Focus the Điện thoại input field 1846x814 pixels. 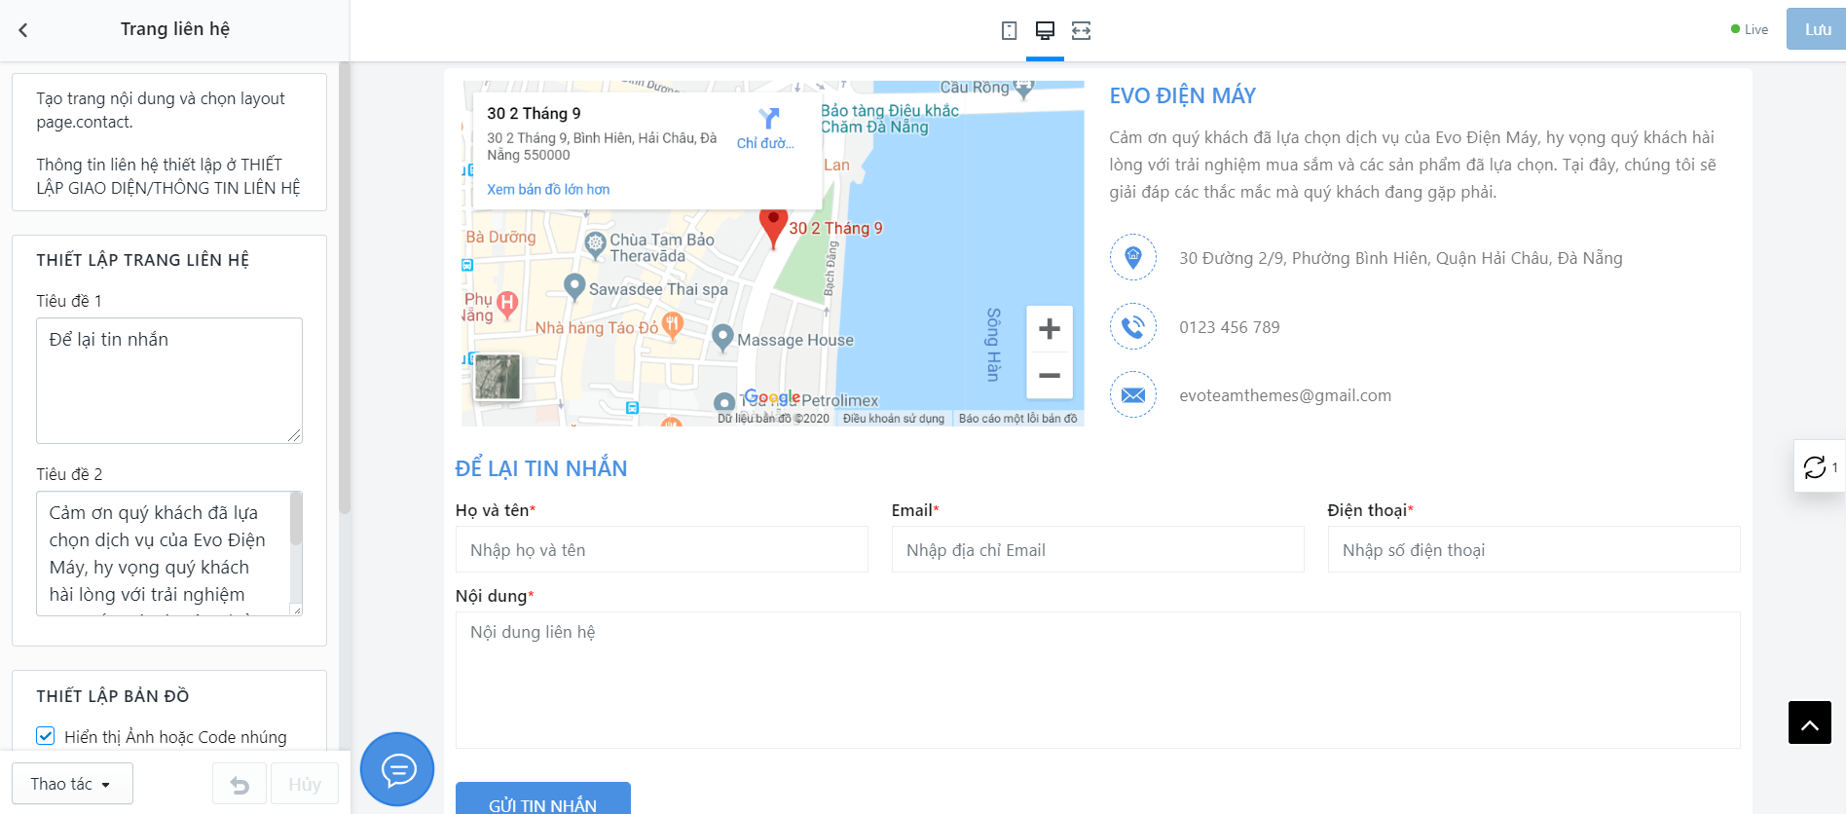click(x=1534, y=549)
